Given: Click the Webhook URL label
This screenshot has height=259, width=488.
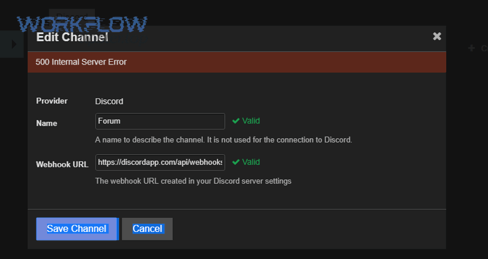Looking at the screenshot, I should 62,164.
